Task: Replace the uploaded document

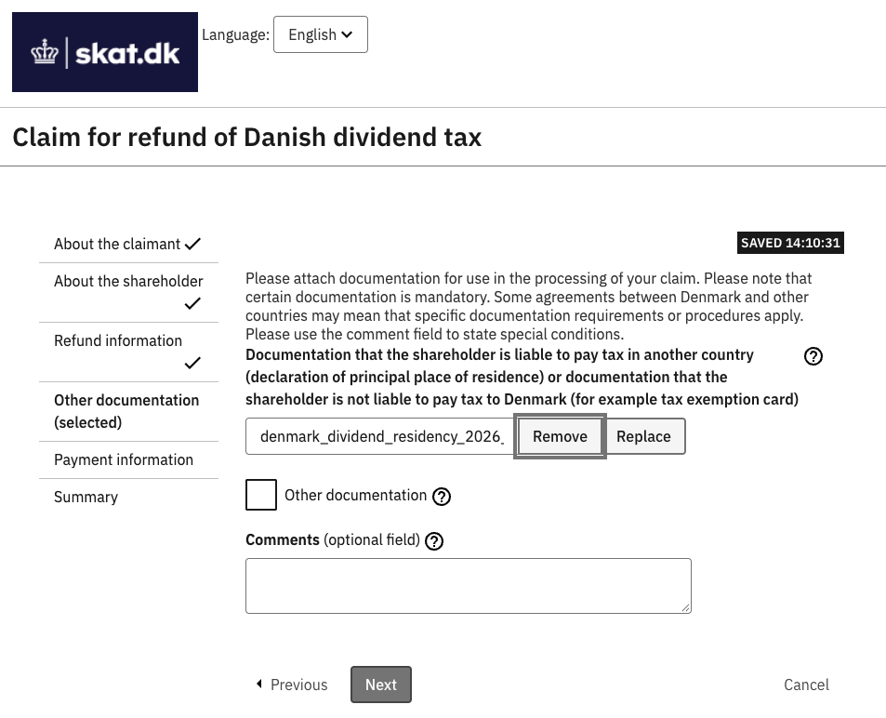Action: (x=643, y=436)
